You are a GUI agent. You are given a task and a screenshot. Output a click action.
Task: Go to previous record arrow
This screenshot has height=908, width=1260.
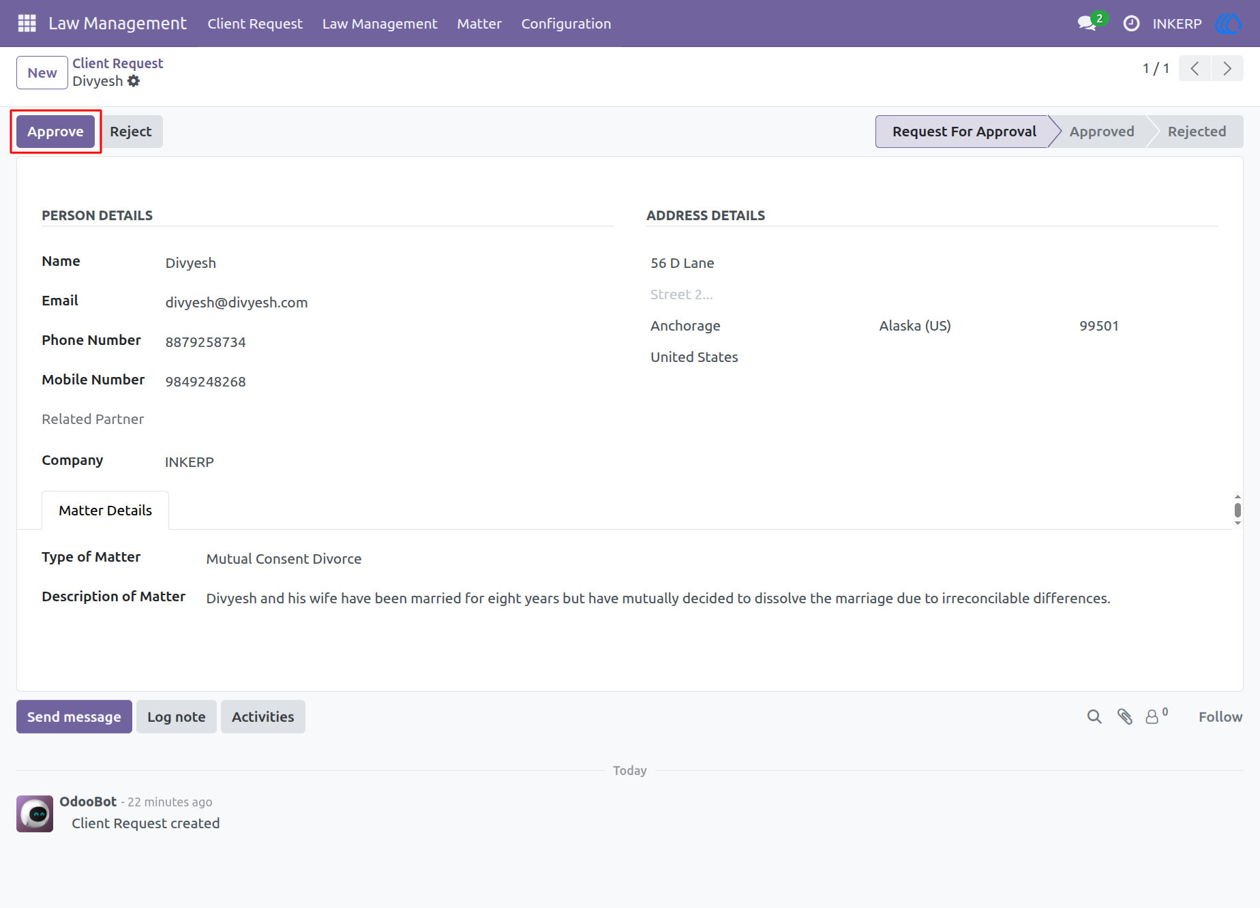1195,68
